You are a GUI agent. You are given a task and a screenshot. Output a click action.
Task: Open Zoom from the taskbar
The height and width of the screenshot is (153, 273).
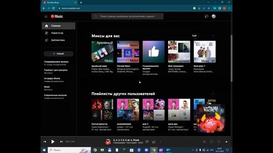[139, 150]
